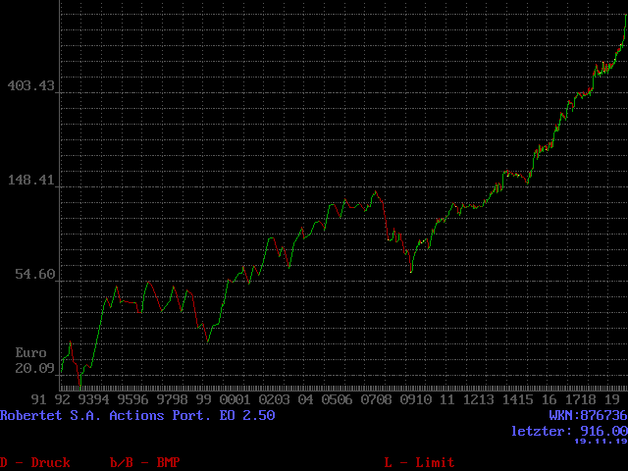The height and width of the screenshot is (471, 628).
Task: Click year 91 on the time axis
Action: [39, 400]
